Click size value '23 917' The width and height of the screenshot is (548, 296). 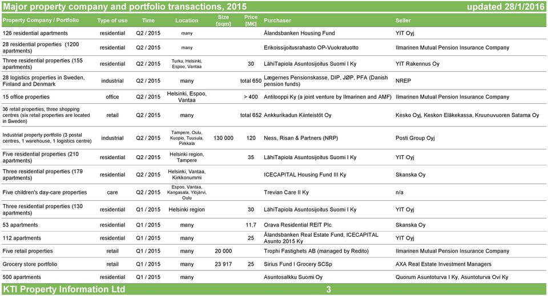pos(223,264)
